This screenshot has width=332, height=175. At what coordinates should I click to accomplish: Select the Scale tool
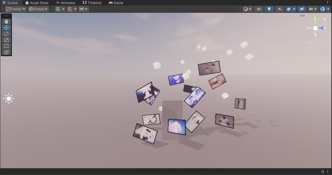[x=6, y=40]
